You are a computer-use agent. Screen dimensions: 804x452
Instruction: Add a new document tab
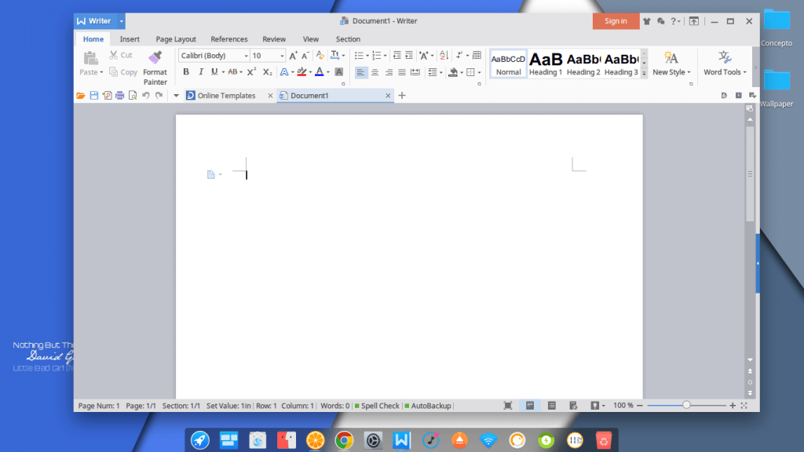402,95
